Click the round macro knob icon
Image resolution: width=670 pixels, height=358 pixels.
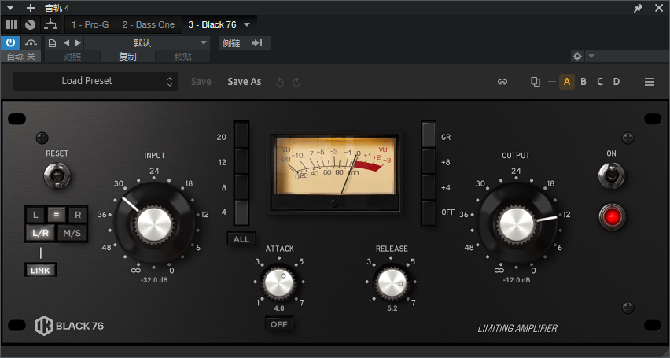(30, 25)
